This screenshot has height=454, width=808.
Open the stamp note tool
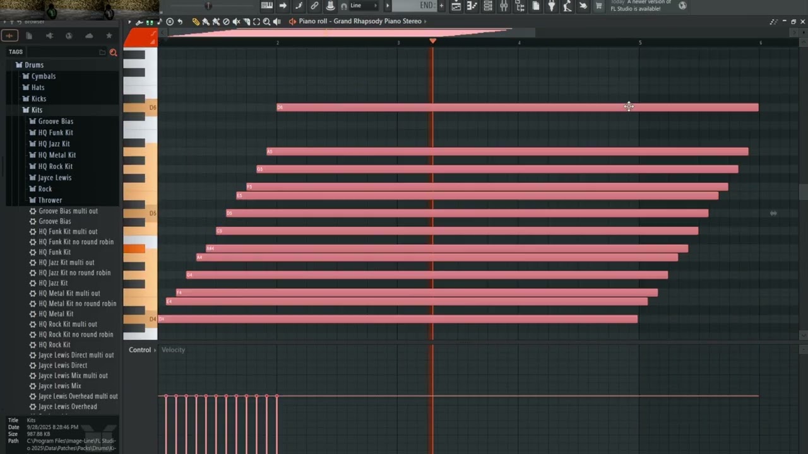160,21
